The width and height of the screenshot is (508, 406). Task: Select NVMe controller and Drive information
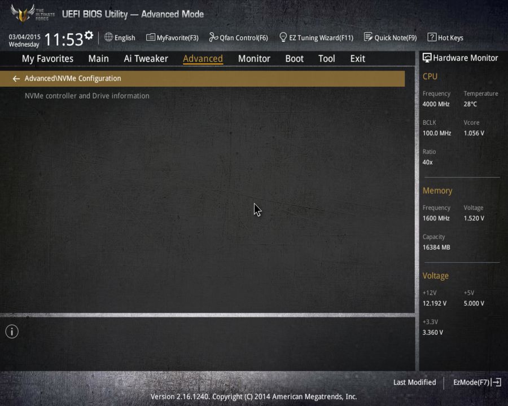(x=87, y=96)
